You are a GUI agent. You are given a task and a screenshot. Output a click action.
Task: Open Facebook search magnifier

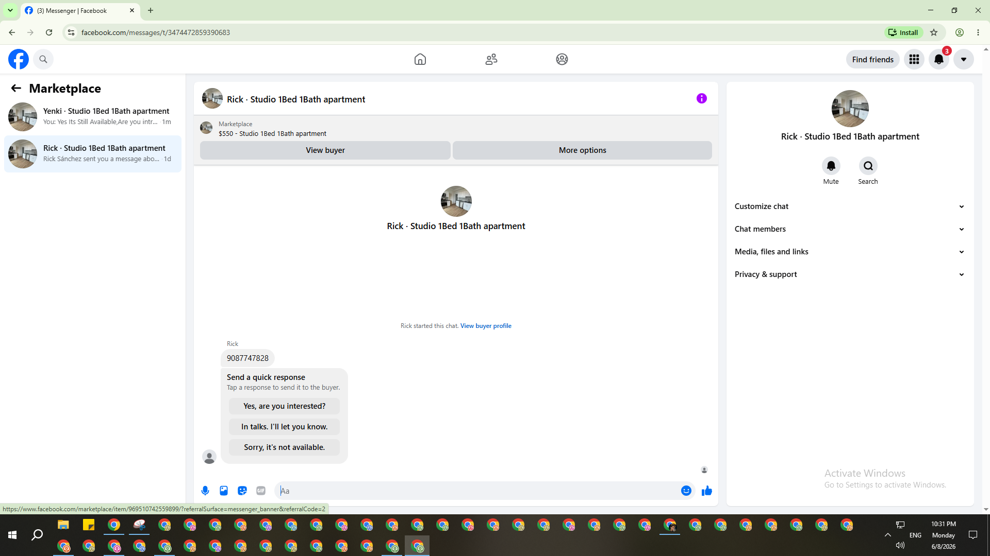click(43, 59)
